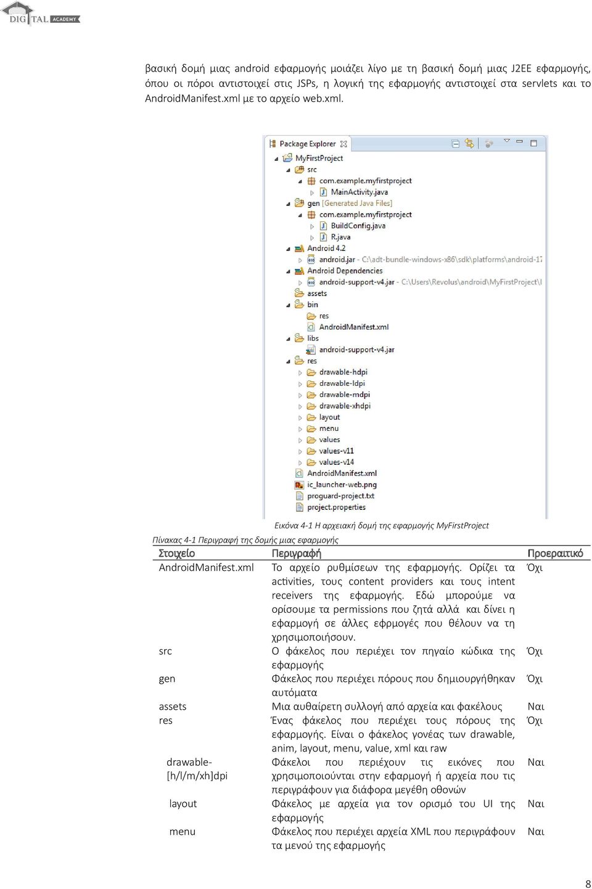This screenshot has height=889, width=592.
Task: Click the Android Dependencies container icon
Action: (x=300, y=271)
